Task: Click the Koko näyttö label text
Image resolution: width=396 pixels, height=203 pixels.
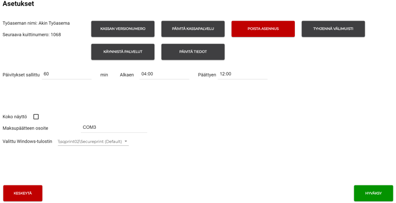Action: click(15, 117)
